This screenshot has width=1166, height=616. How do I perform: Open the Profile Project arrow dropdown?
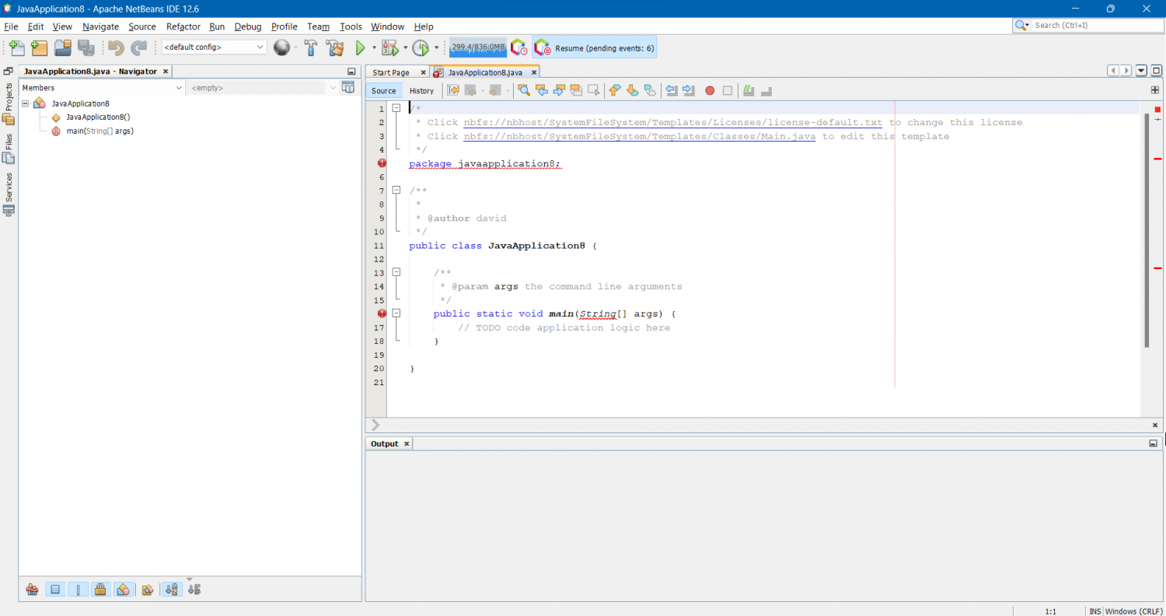pyautogui.click(x=436, y=47)
